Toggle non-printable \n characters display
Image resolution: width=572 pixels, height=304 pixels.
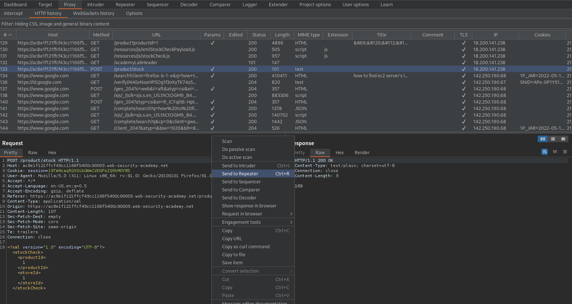(555, 152)
